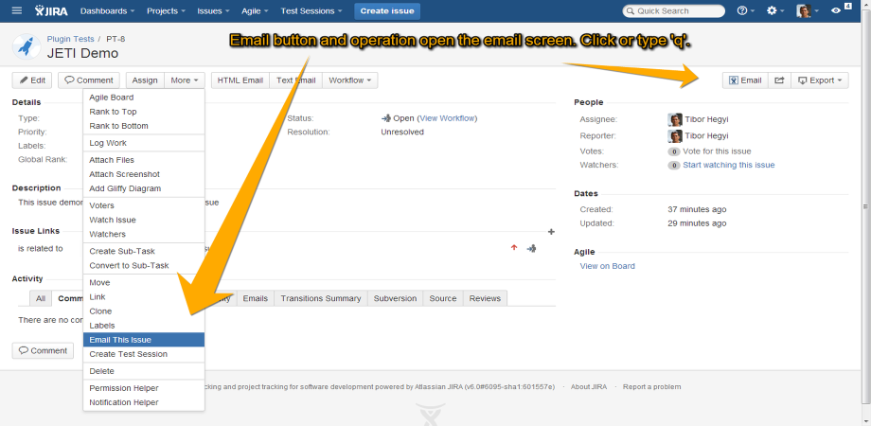Click the status icon of the linked issue
This screenshot has height=426, width=871.
click(531, 248)
